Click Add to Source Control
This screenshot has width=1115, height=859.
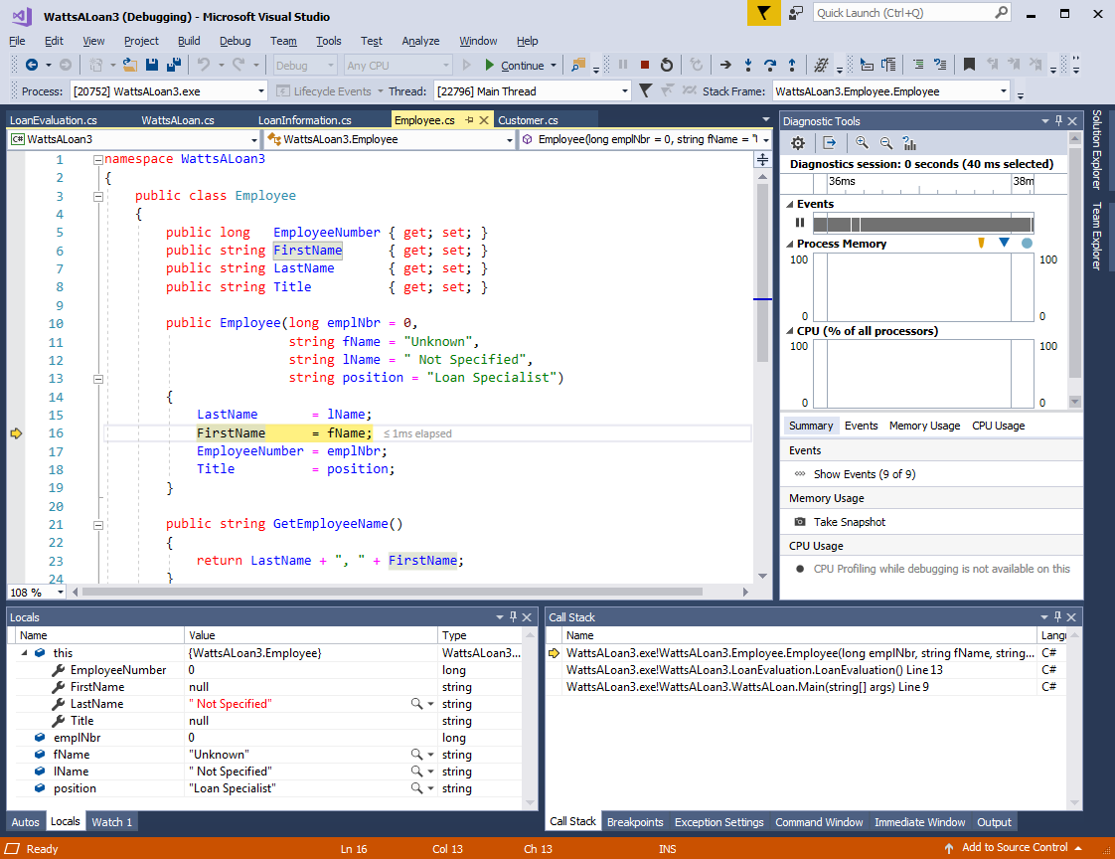(1014, 848)
